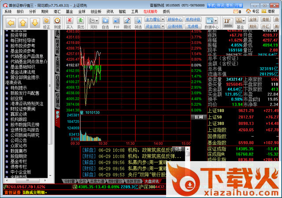
Task: Expand the 资金流向 dropdown arrow
Action: [x=163, y=26]
